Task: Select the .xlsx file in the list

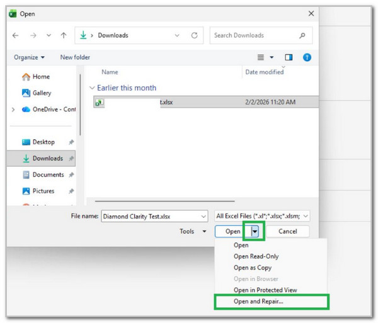Action: click(x=206, y=102)
